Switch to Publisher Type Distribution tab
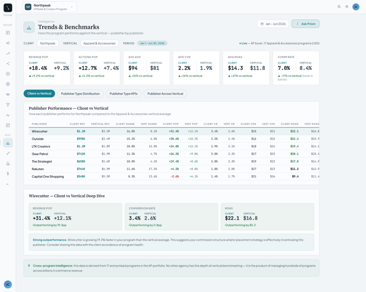 pos(80,93)
